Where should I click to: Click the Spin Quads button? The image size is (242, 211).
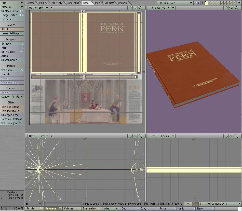pos(12,52)
